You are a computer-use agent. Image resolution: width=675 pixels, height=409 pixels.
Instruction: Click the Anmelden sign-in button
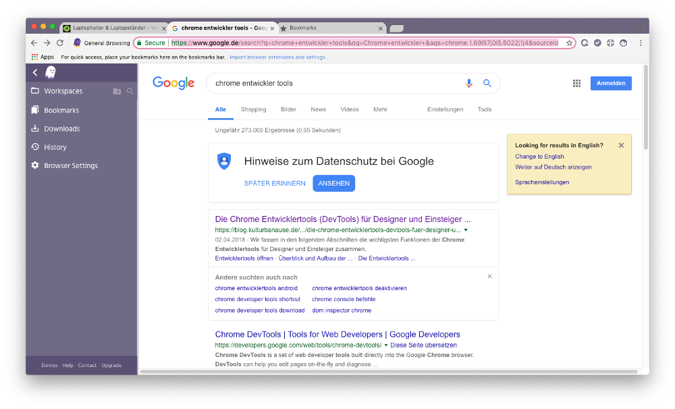pyautogui.click(x=611, y=83)
